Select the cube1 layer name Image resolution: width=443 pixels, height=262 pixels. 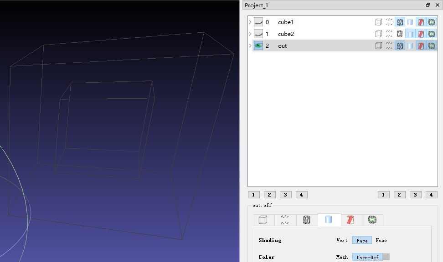286,22
